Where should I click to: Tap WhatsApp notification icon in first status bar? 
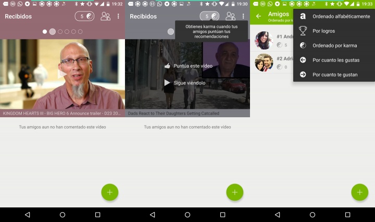pyautogui.click(x=20, y=4)
